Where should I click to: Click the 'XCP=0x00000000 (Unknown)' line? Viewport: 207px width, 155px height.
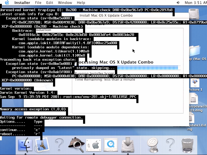coord(27,80)
